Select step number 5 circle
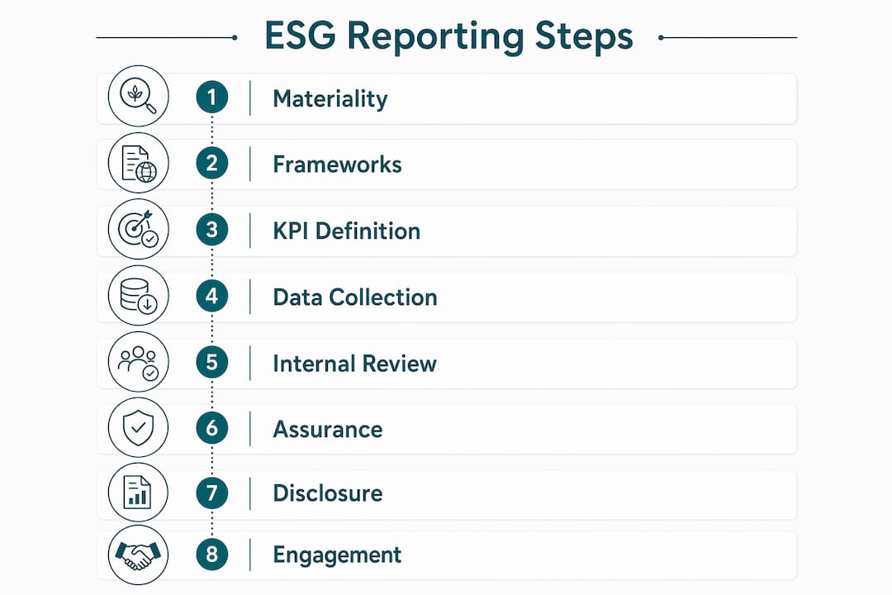The image size is (892, 595). [x=212, y=362]
